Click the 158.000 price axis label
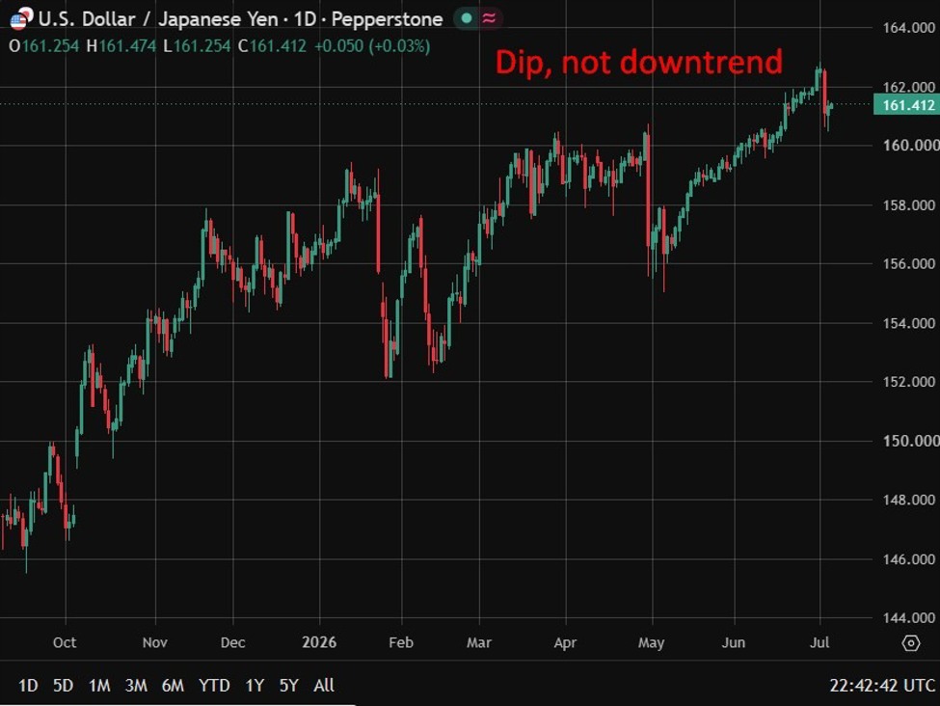This screenshot has width=940, height=706. 909,205
